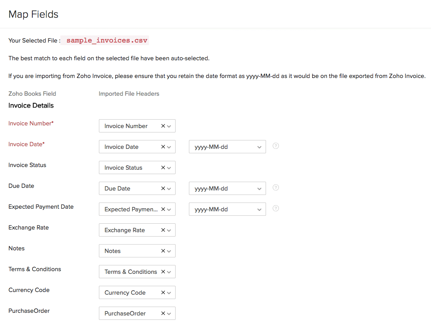Clear the Invoice Date field mapping
Screen dimensions: 431x323
tap(163, 147)
